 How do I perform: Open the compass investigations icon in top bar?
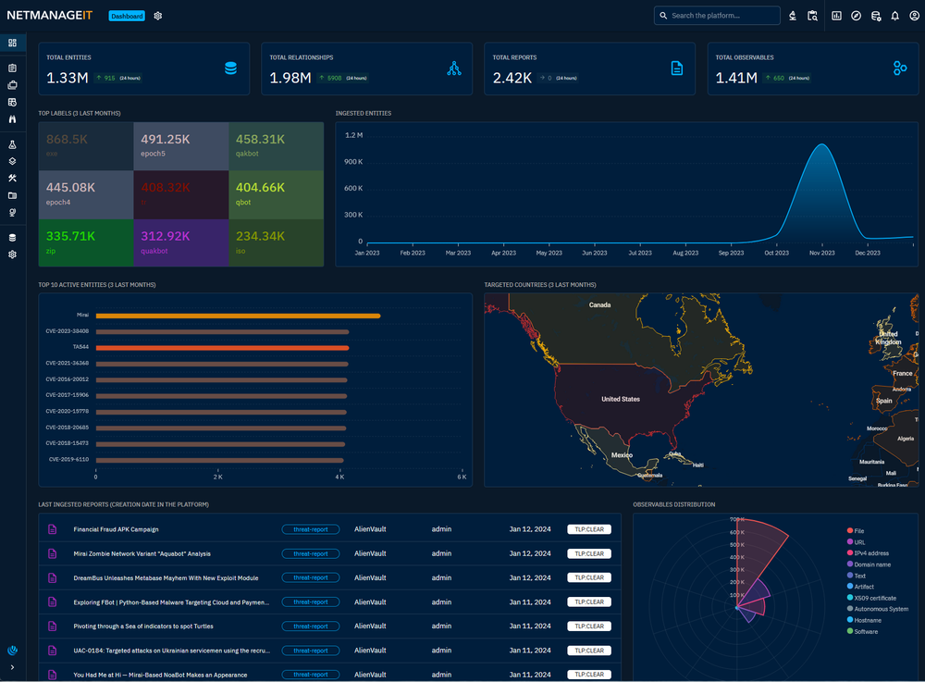[856, 16]
